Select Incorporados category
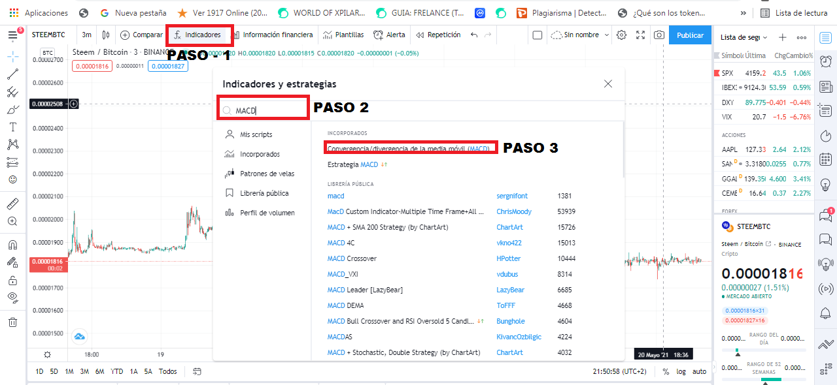 [260, 154]
